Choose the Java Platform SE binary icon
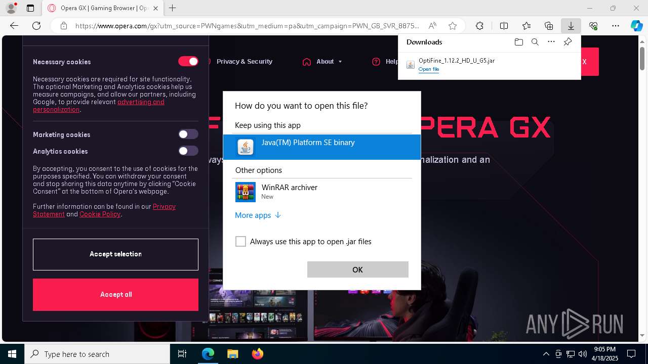The width and height of the screenshot is (648, 364). [246, 147]
